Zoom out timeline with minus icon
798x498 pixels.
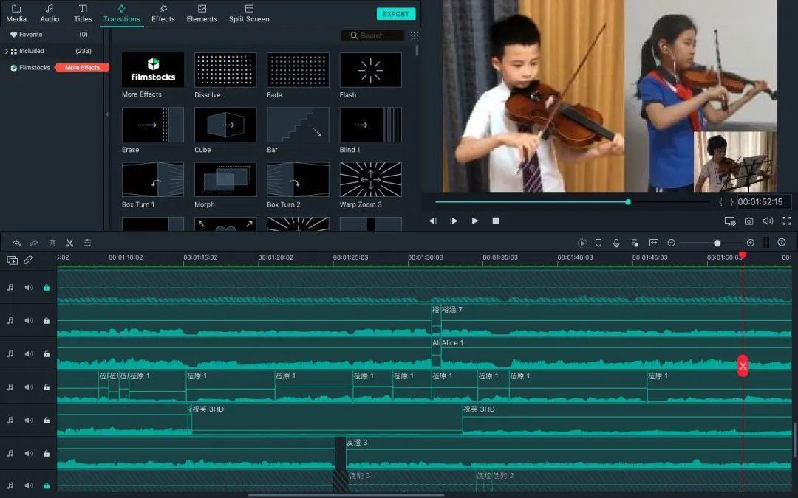(x=671, y=243)
